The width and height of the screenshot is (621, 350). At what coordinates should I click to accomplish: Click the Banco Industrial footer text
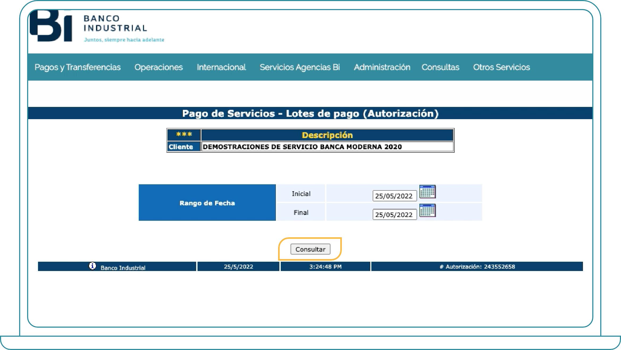pos(123,268)
